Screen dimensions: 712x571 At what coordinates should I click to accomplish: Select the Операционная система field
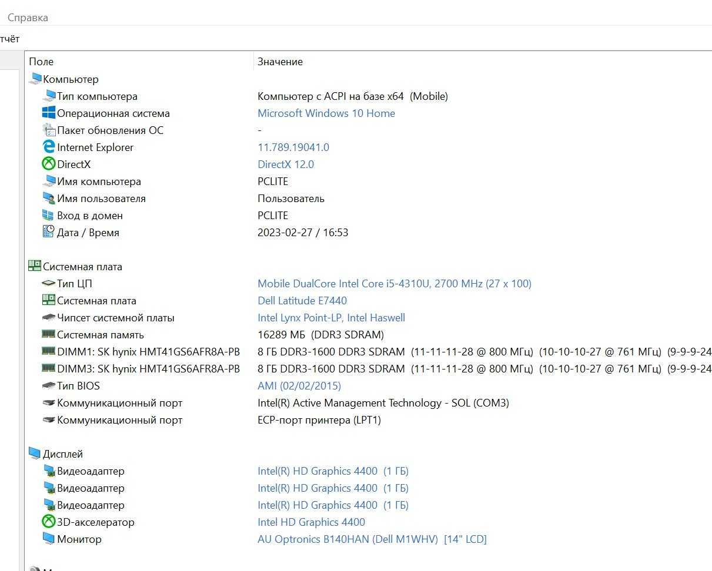[113, 113]
